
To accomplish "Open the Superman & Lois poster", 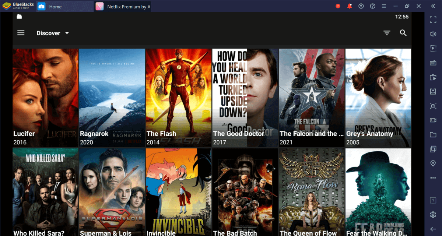I will pyautogui.click(x=112, y=192).
